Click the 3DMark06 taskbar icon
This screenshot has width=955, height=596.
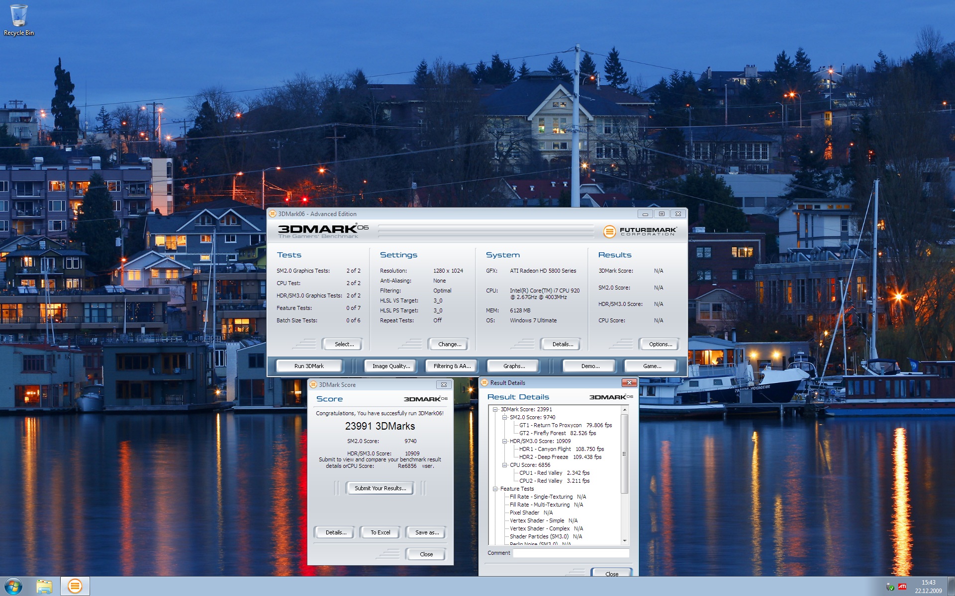pyautogui.click(x=75, y=587)
